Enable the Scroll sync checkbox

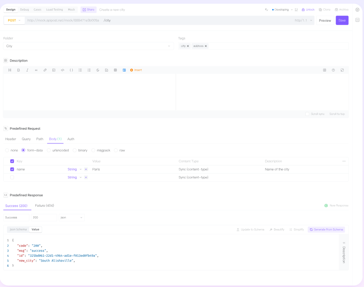click(x=307, y=114)
